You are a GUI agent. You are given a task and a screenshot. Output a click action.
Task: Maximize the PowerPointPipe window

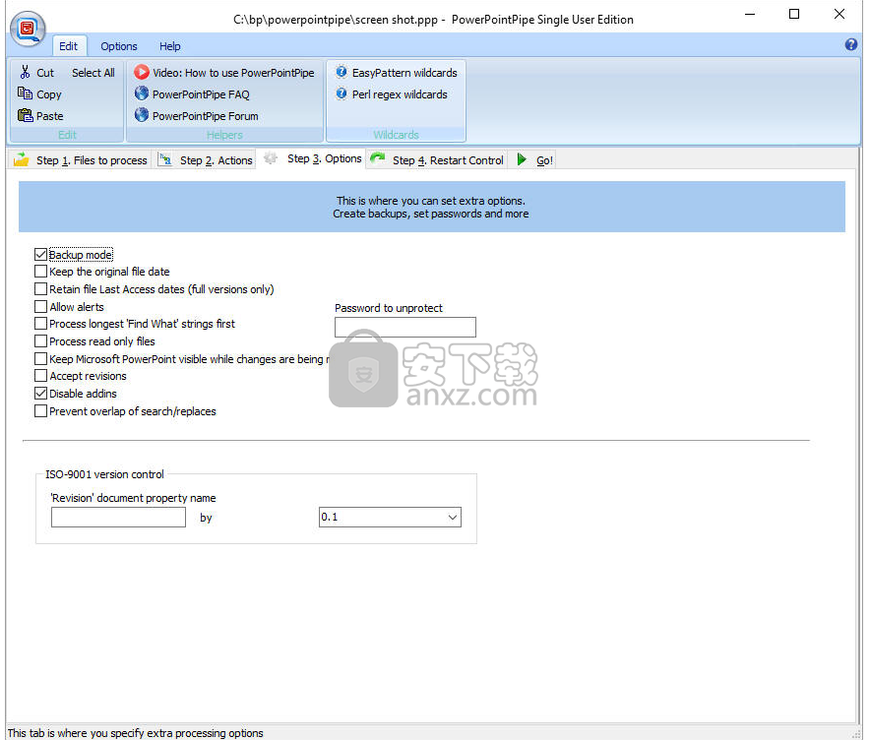click(x=794, y=14)
